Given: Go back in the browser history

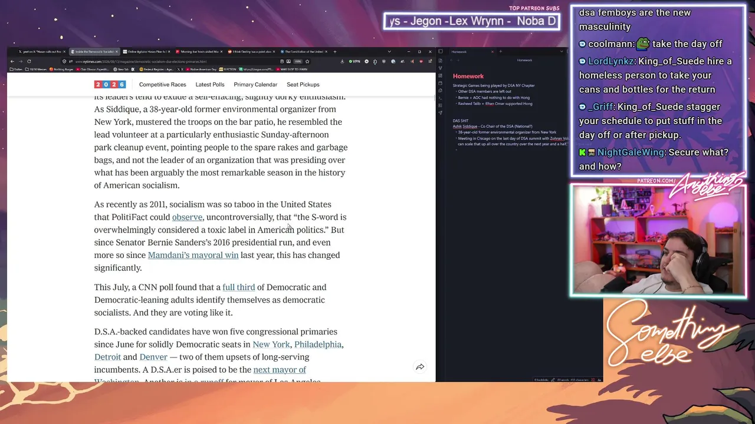Looking at the screenshot, I should coord(12,61).
